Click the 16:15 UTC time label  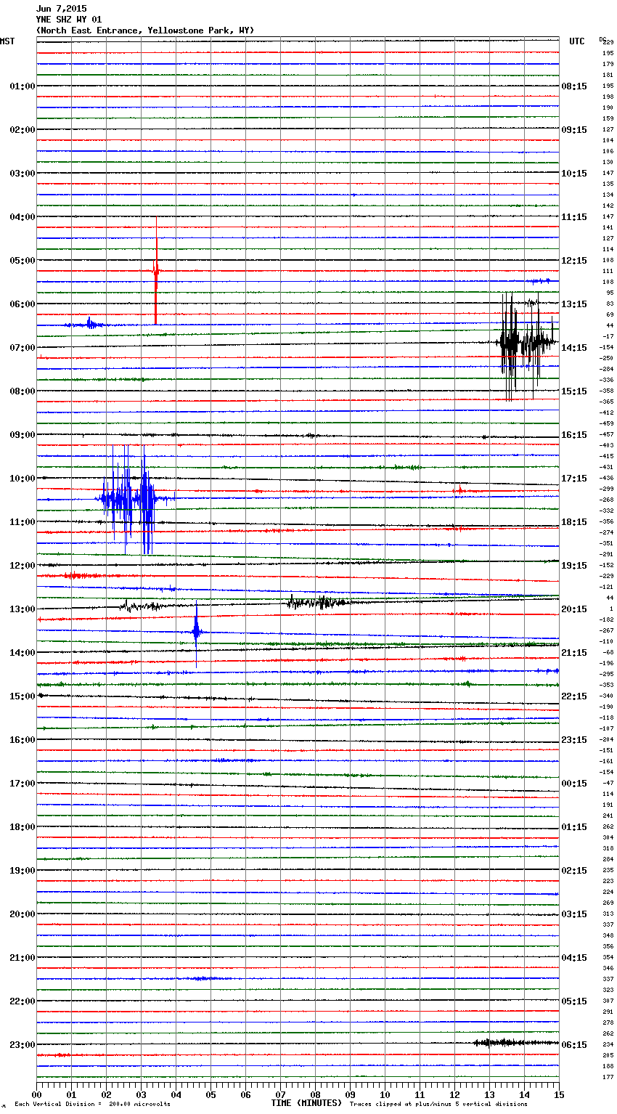(574, 435)
